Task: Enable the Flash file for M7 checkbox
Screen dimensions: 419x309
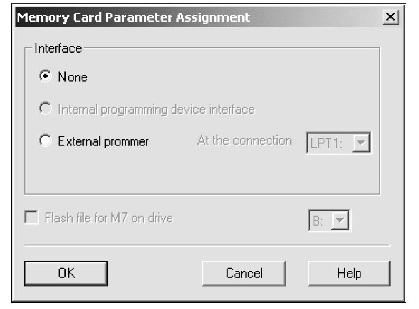Action: (x=31, y=218)
